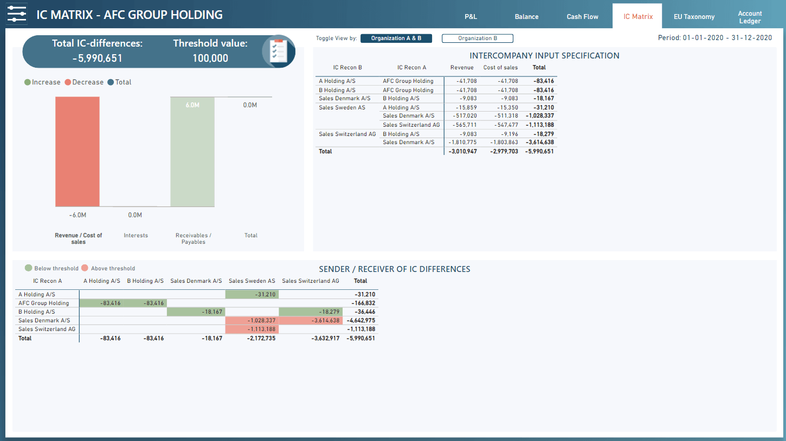Toggle view to Organization A & B
Viewport: 786px width, 441px height.
396,38
